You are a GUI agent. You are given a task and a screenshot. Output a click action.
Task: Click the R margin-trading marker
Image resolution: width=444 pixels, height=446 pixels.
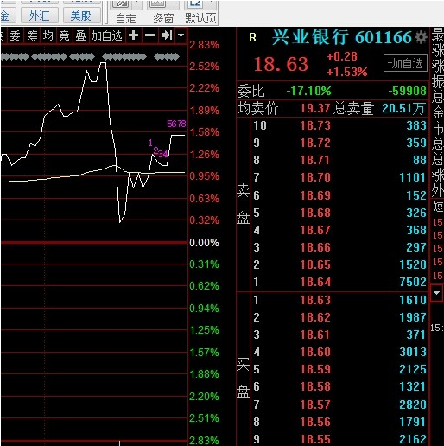pos(252,37)
